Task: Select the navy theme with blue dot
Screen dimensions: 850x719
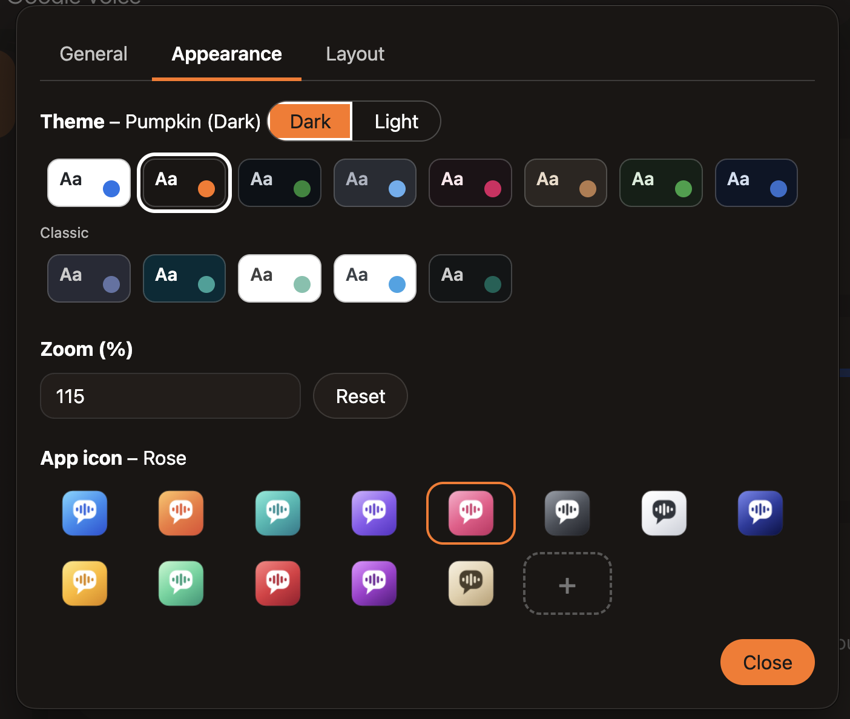Action: coord(757,183)
